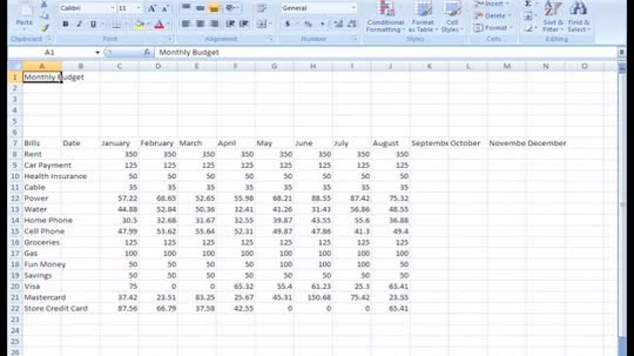Apply the yellow Fill Color swatch

[139, 24]
